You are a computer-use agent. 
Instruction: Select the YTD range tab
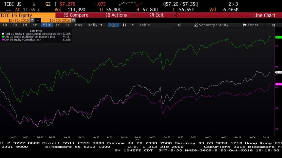click(x=47, y=25)
